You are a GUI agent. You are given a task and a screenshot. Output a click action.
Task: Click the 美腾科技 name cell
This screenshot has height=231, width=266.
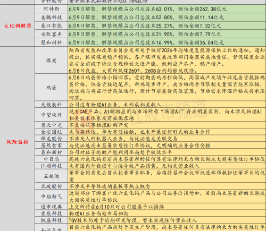click(51, 18)
